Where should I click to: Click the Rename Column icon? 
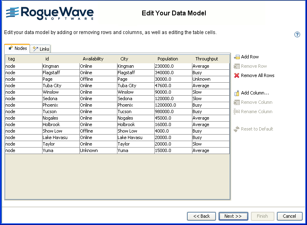pyautogui.click(x=237, y=112)
